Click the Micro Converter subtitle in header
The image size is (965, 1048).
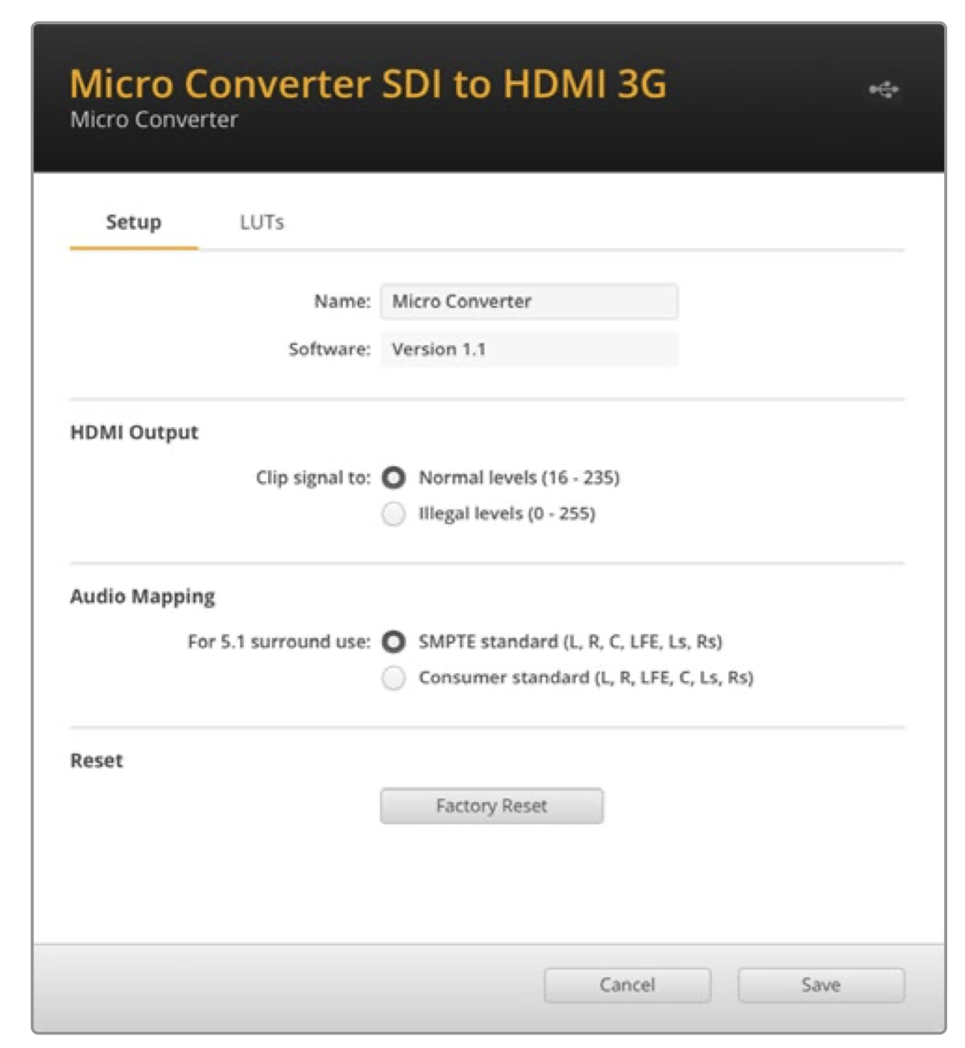pos(154,120)
